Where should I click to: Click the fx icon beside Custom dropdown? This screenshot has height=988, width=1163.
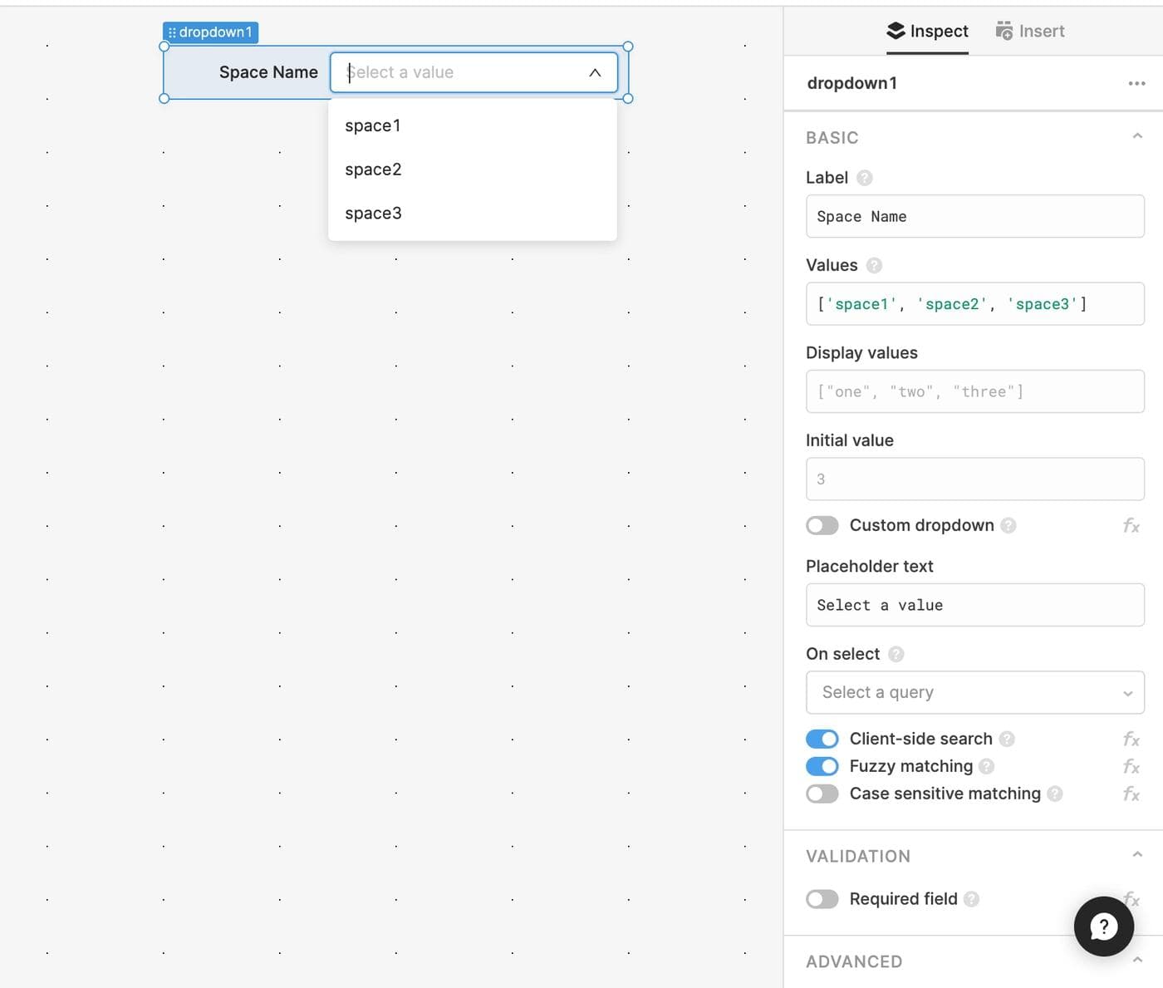(x=1131, y=525)
